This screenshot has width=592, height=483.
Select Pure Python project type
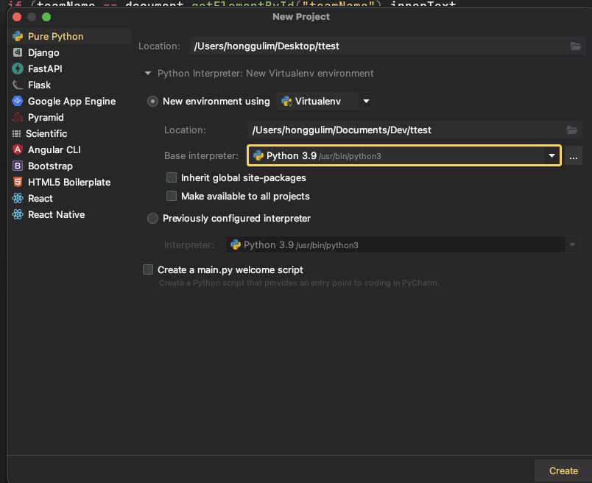click(70, 36)
